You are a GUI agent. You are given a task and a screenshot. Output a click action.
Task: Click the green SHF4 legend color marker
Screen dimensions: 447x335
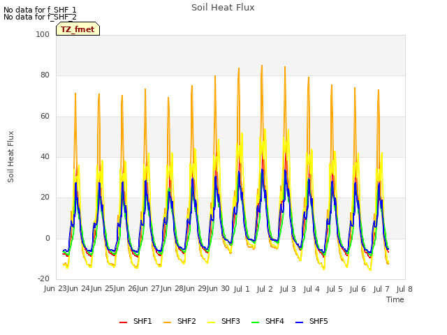click(x=256, y=322)
